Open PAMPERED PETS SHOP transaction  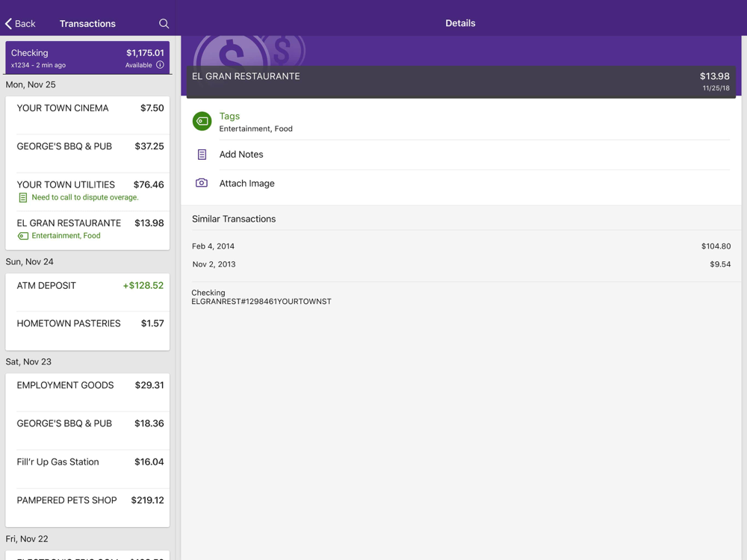(87, 508)
